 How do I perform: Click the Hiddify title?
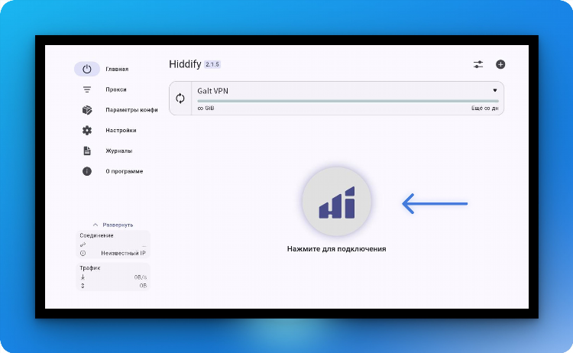185,64
